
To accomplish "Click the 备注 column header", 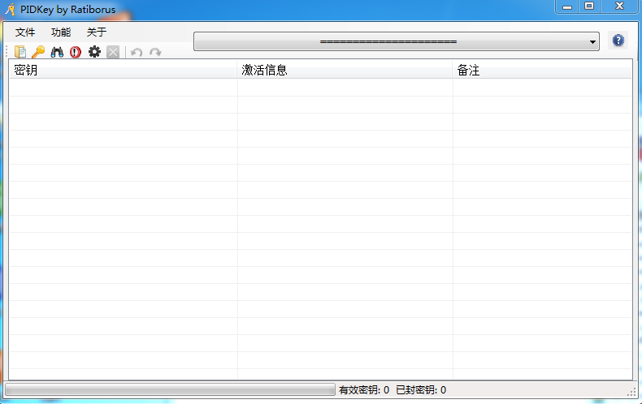I will point(542,70).
